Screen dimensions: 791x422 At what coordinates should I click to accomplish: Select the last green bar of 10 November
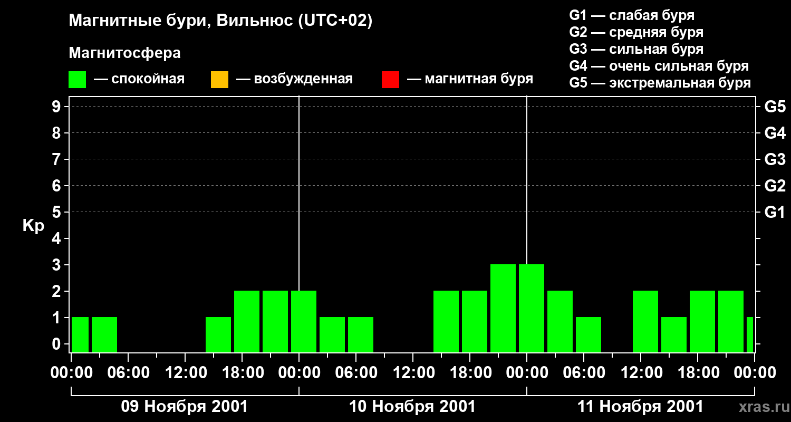click(503, 308)
